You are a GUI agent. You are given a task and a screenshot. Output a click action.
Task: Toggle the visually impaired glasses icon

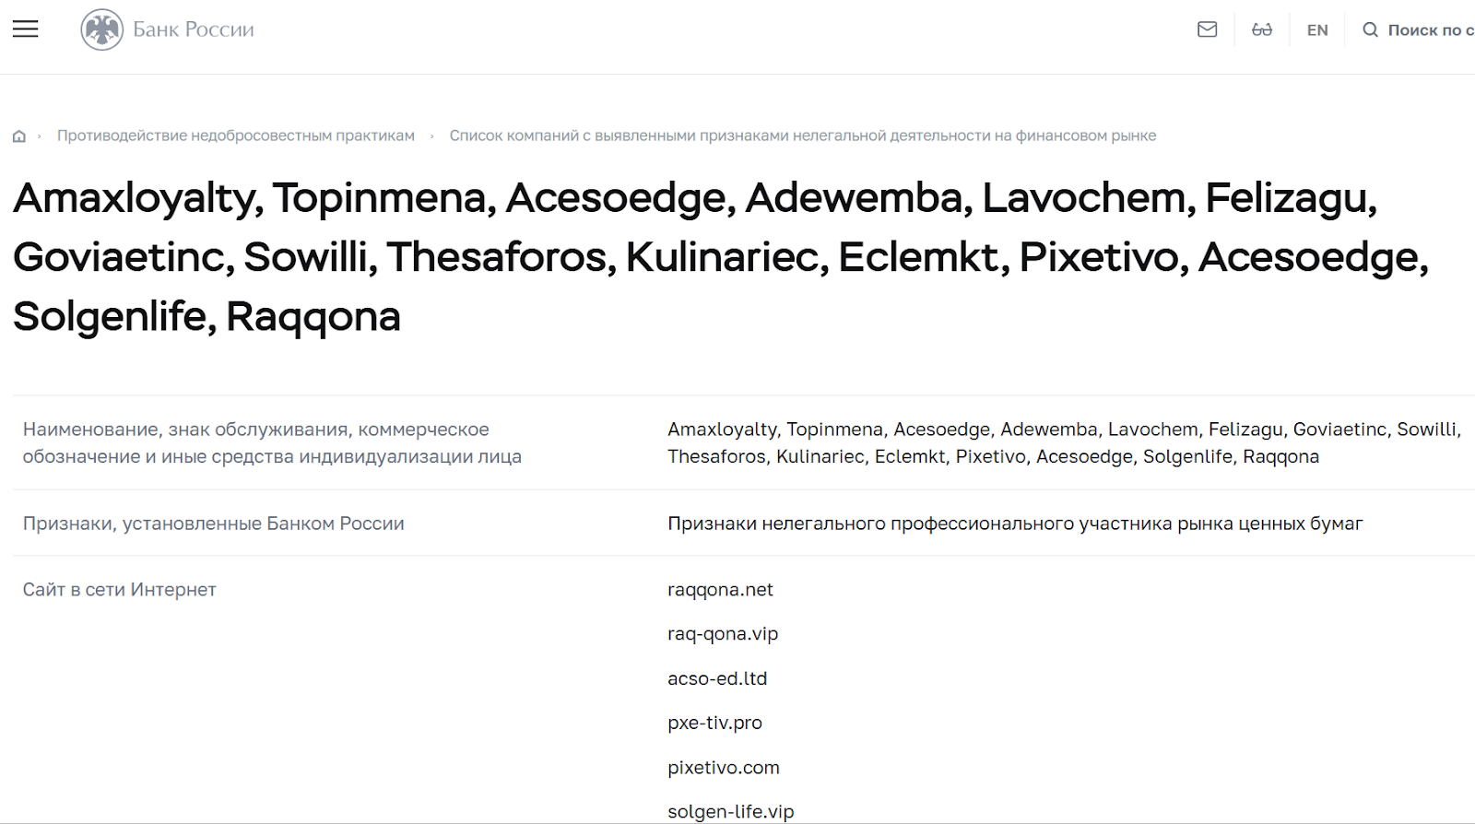1261,29
